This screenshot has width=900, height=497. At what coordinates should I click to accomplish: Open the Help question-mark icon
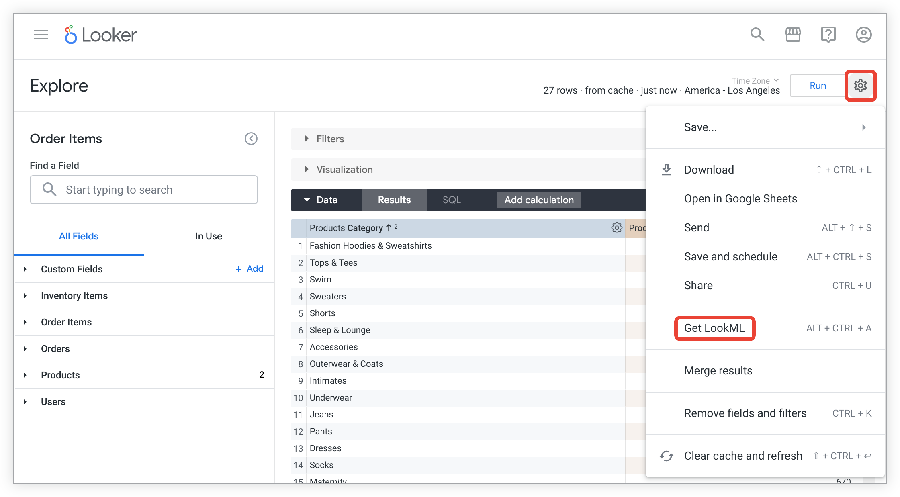pyautogui.click(x=828, y=35)
